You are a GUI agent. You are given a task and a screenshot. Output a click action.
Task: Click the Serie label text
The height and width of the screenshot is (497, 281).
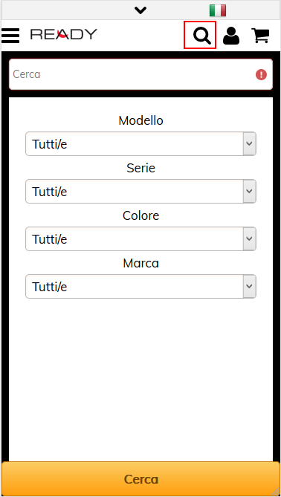point(140,168)
